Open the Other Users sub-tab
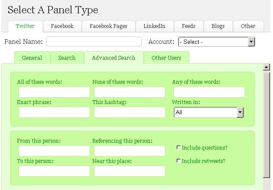The width and height of the screenshot is (273, 190). pyautogui.click(x=166, y=58)
